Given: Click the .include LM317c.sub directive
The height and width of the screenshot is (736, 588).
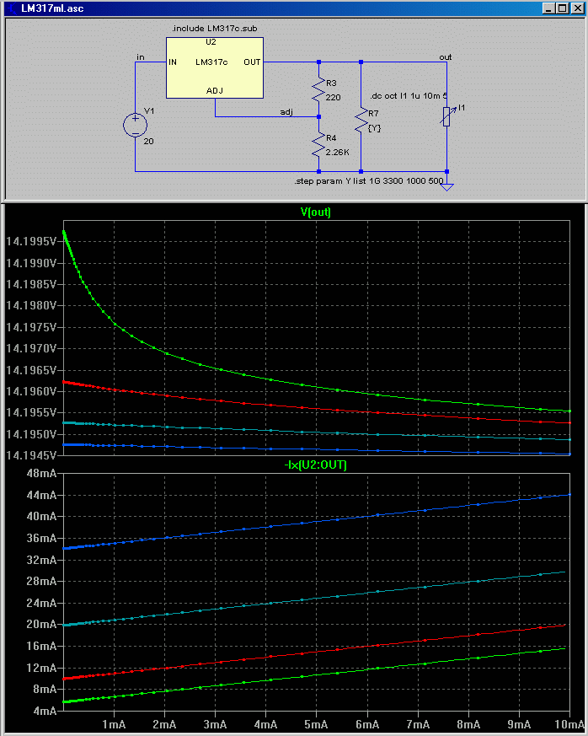Looking at the screenshot, I should point(214,29).
